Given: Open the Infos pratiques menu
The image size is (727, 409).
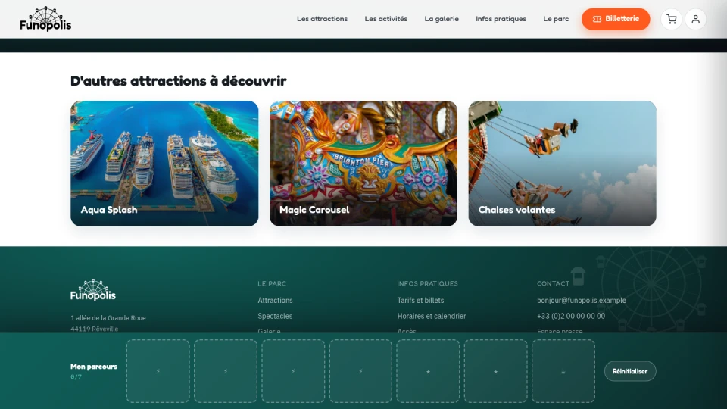Looking at the screenshot, I should (x=501, y=19).
